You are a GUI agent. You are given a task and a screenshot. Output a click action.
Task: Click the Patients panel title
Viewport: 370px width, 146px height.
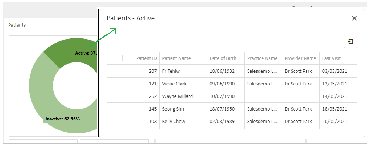coord(17,25)
